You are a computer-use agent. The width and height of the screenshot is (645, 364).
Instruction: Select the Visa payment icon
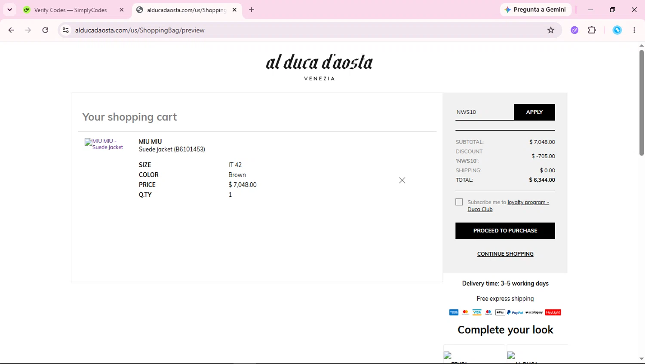[x=477, y=312]
